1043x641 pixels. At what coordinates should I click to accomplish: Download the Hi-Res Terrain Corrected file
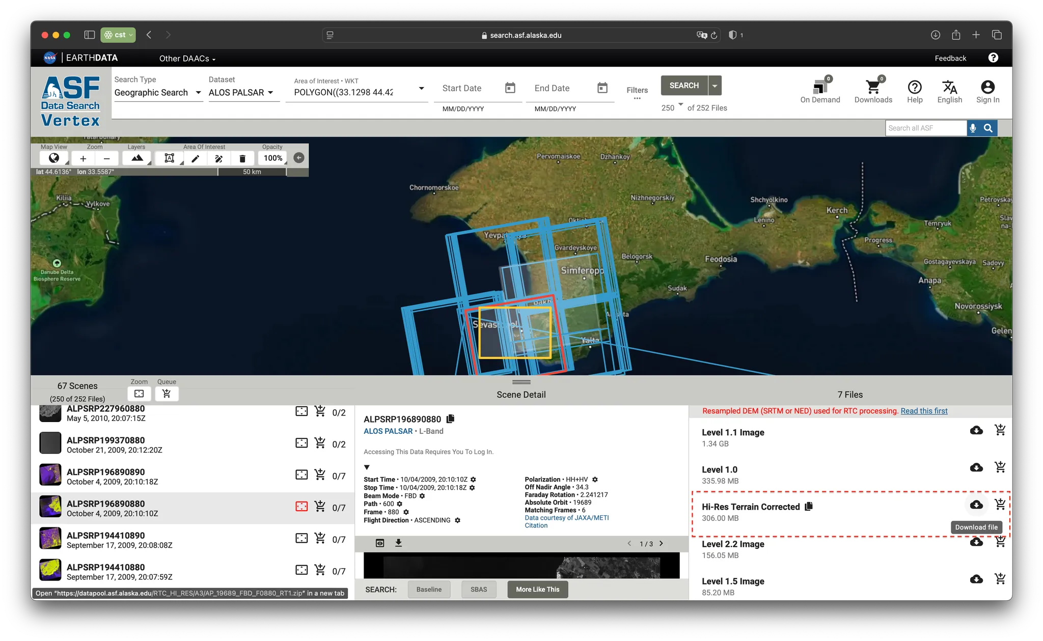(976, 505)
